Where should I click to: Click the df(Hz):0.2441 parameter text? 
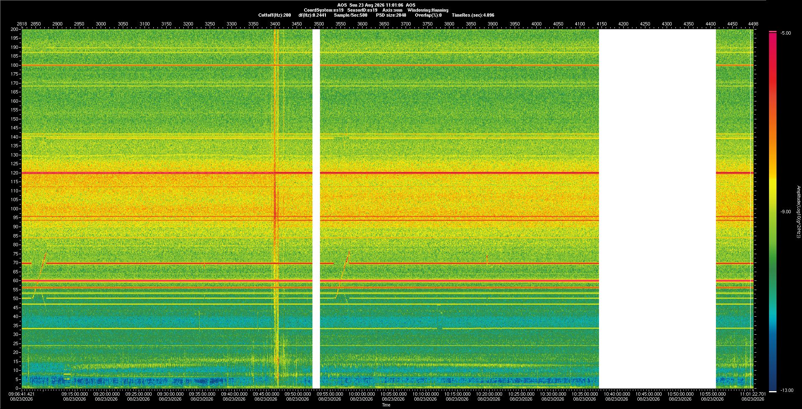(312, 15)
